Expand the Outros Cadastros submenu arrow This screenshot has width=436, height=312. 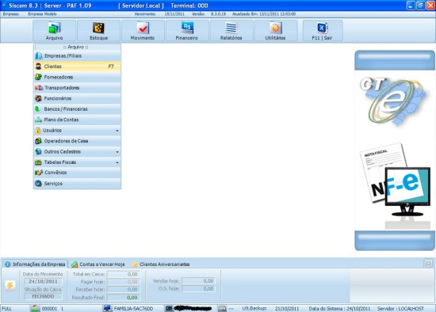tap(117, 152)
